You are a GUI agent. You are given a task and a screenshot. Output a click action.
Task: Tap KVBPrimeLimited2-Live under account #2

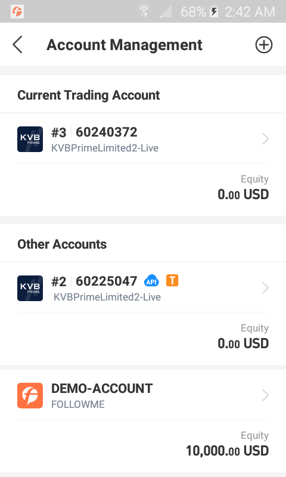[107, 297]
